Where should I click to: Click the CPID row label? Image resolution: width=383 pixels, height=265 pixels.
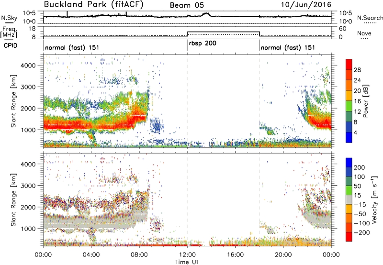click(x=11, y=45)
